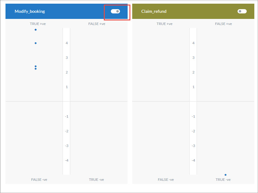258x193 pixels.
Task: Toggle the Modify_booking switch
Action: coord(115,11)
